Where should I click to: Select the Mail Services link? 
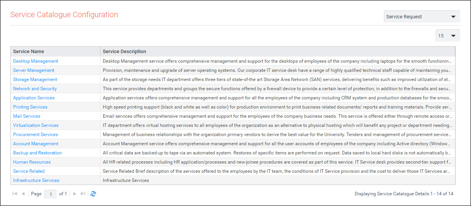click(x=26, y=116)
